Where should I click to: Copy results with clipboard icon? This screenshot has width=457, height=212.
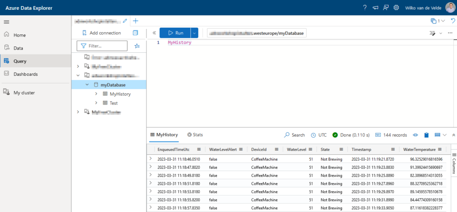427,135
